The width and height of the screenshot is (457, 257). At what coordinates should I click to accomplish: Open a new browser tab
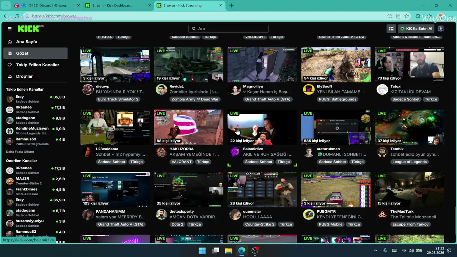click(x=231, y=5)
